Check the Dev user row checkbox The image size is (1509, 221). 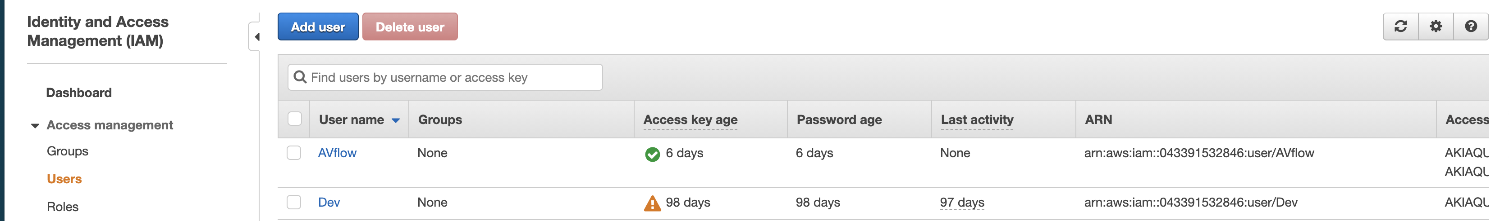294,202
